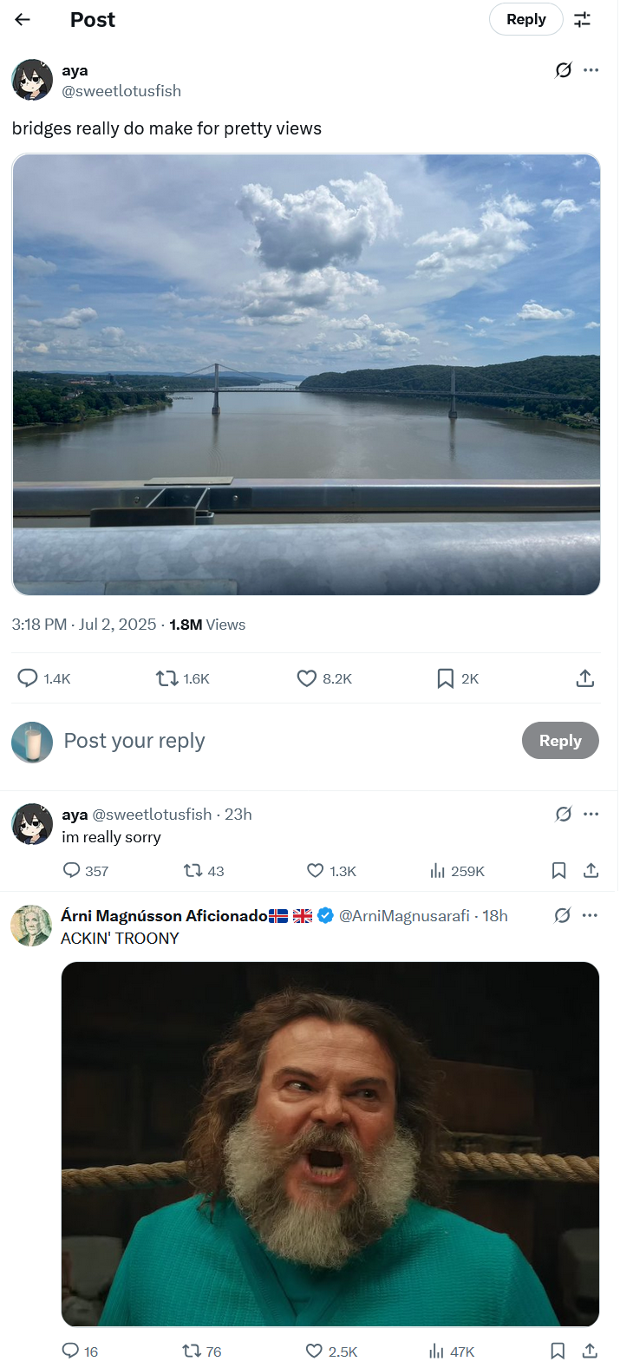The width and height of the screenshot is (620, 1368).
Task: Open the bearded man image
Action: (x=330, y=1143)
